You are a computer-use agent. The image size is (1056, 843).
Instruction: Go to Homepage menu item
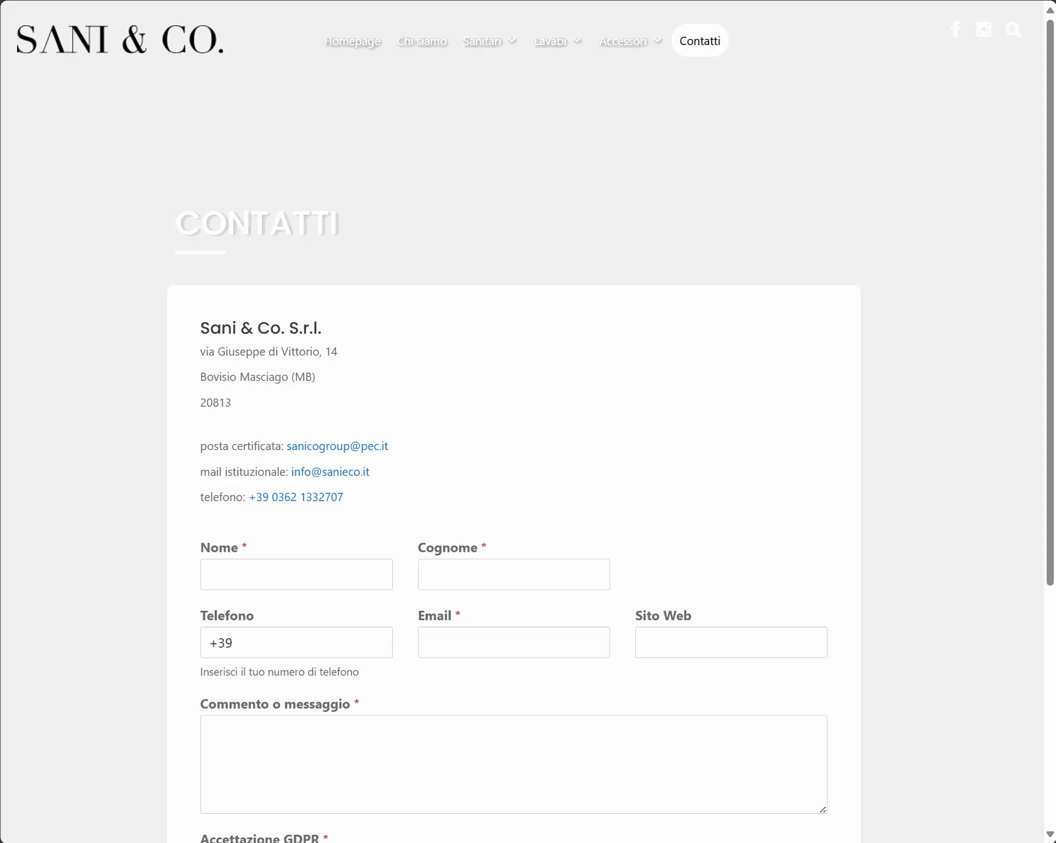tap(352, 41)
